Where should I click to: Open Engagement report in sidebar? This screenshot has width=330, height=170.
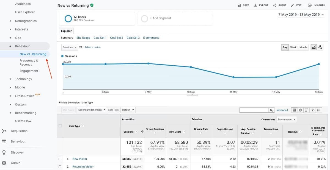point(29,71)
